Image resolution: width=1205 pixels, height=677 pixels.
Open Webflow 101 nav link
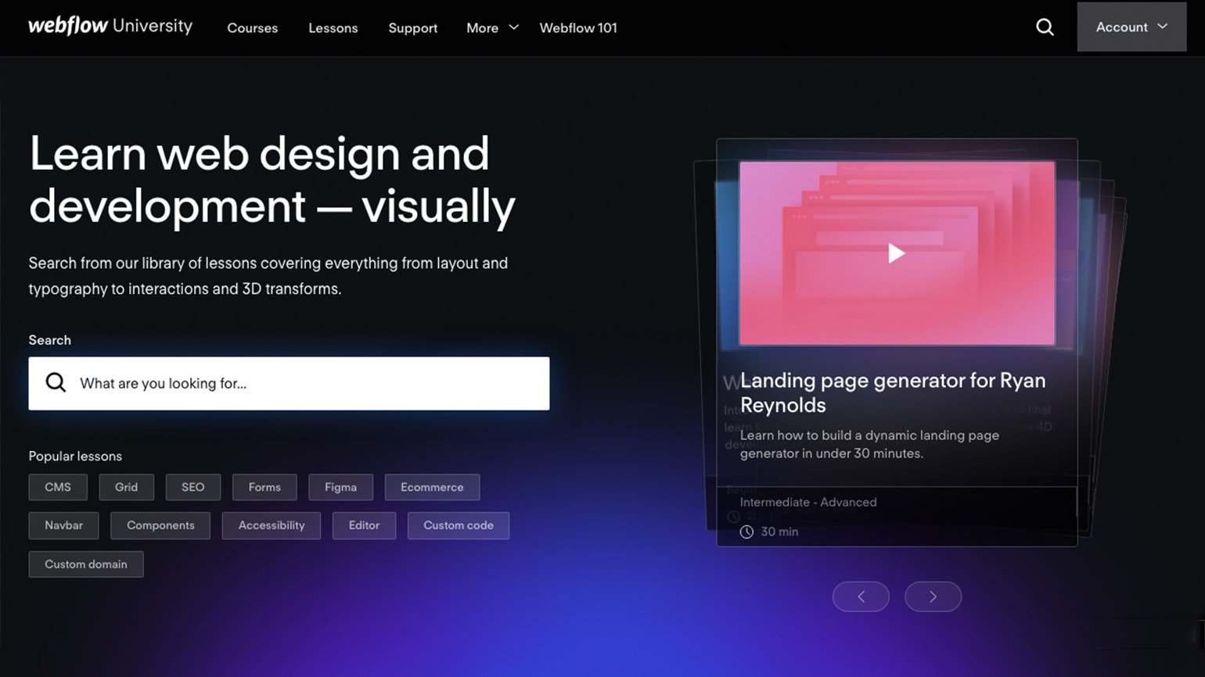click(578, 27)
